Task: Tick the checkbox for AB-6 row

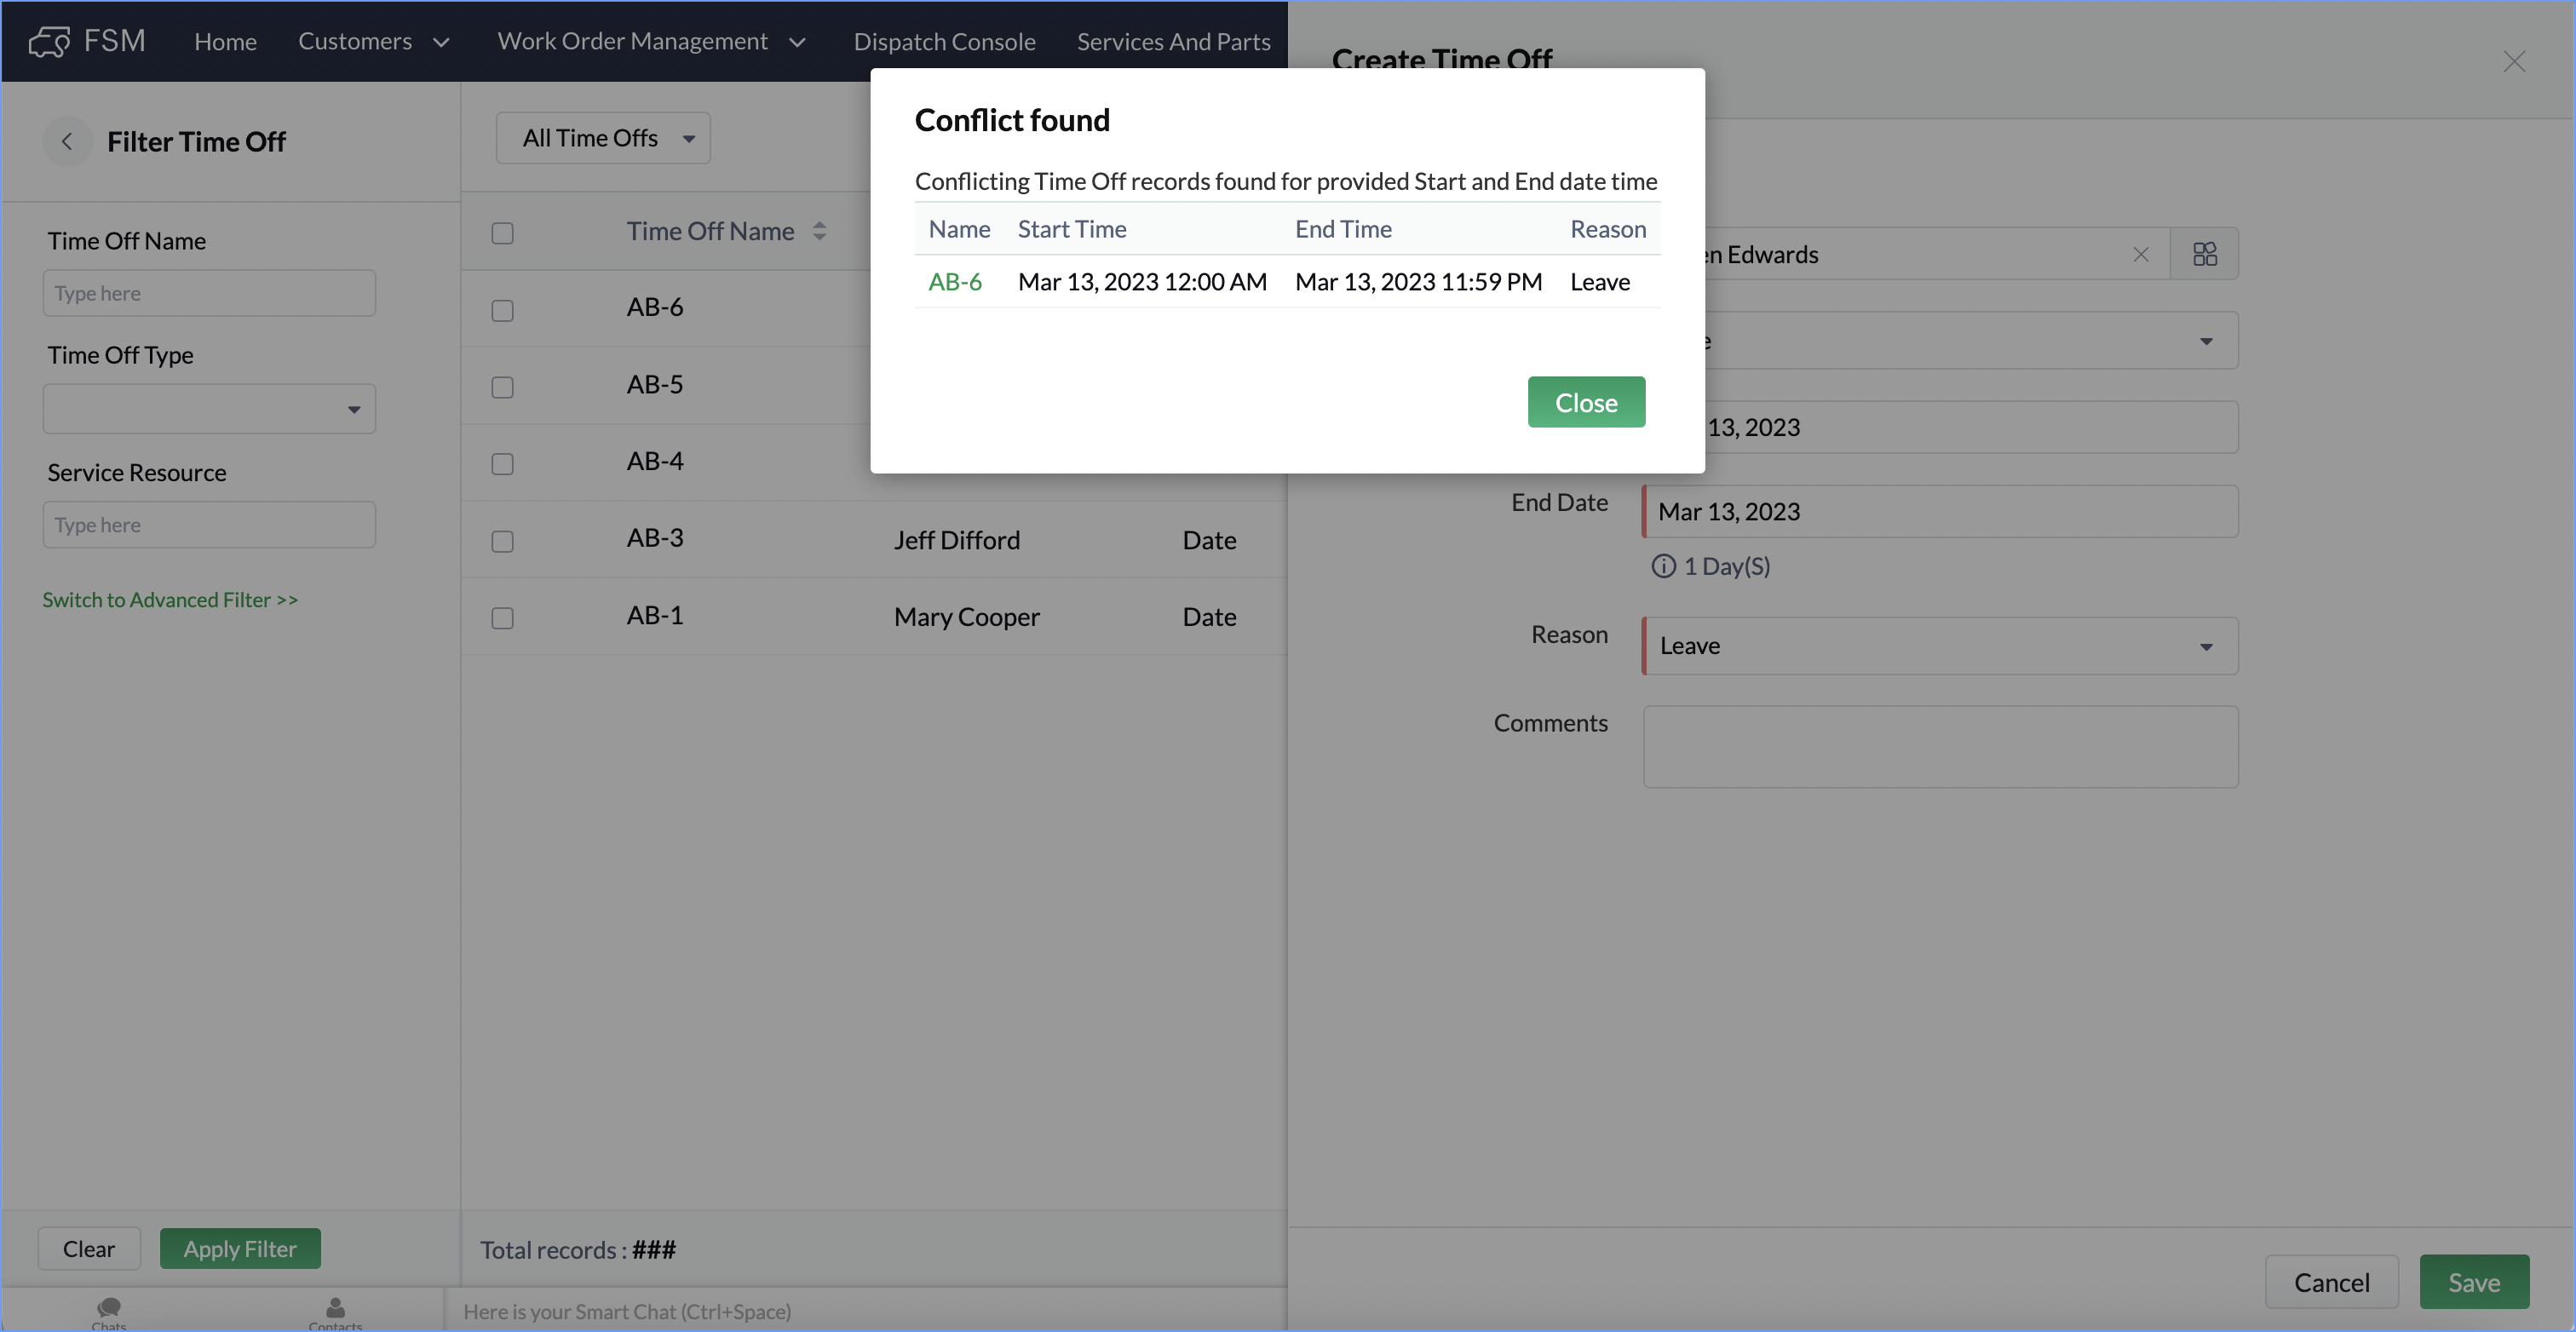Action: (x=502, y=310)
